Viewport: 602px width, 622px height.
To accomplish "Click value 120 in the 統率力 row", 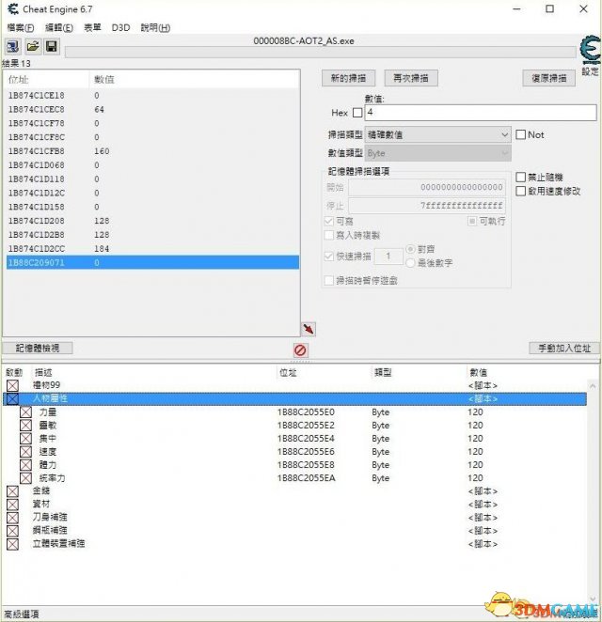I will pyautogui.click(x=475, y=478).
